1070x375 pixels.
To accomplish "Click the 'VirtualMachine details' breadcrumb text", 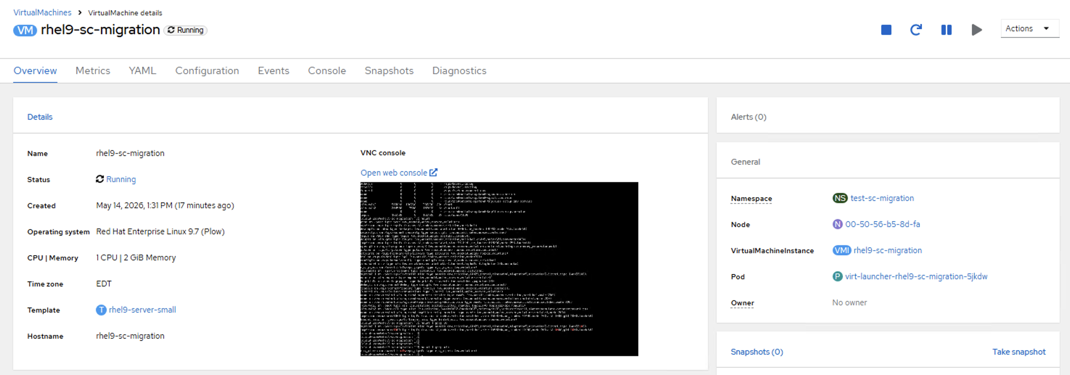I will (x=125, y=13).
